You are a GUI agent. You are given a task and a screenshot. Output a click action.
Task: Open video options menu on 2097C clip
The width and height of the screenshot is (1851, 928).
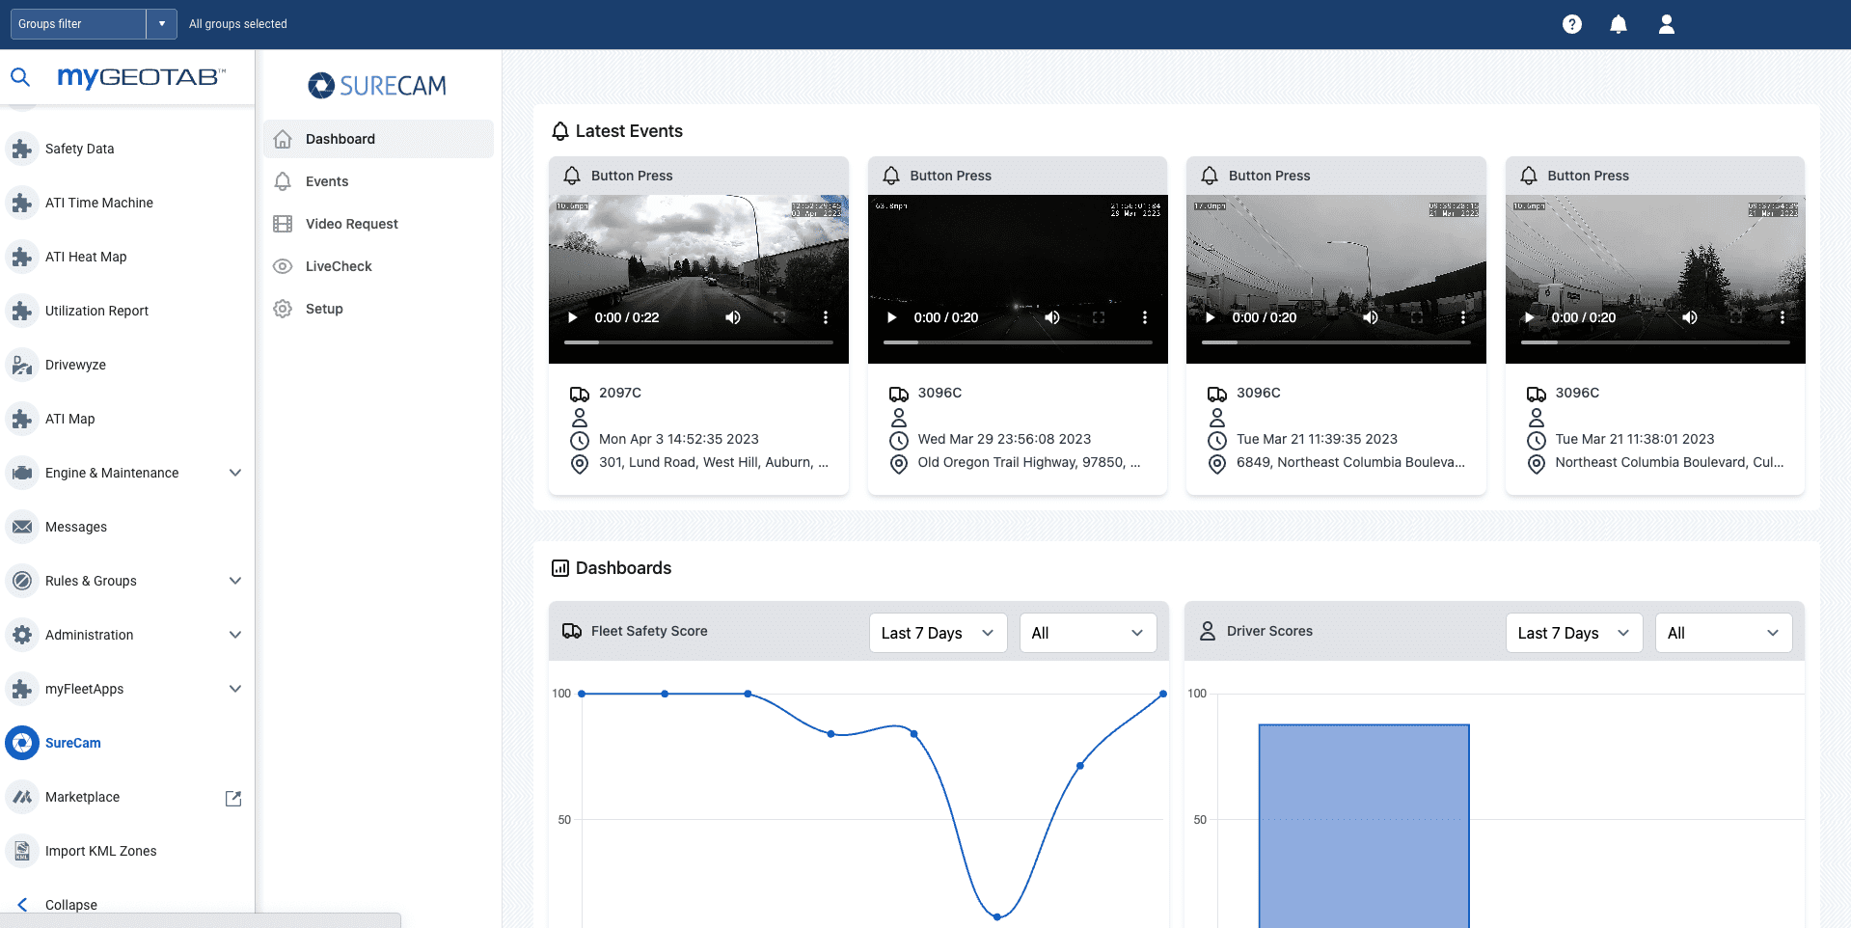click(x=826, y=317)
